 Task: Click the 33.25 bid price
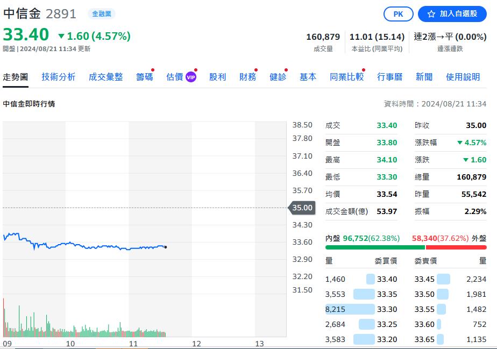[387, 325]
